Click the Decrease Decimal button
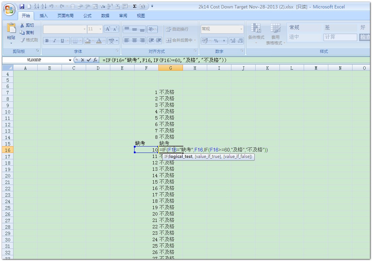 pos(240,41)
